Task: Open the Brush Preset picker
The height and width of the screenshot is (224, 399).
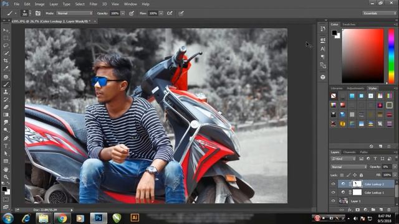Action: (26, 13)
